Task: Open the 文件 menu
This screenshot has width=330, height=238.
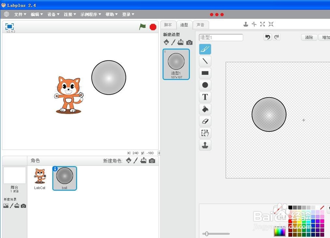Action: [x=20, y=14]
